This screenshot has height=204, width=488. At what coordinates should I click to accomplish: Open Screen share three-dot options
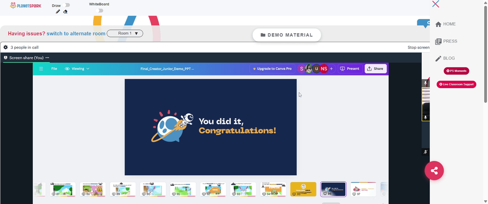(47, 58)
